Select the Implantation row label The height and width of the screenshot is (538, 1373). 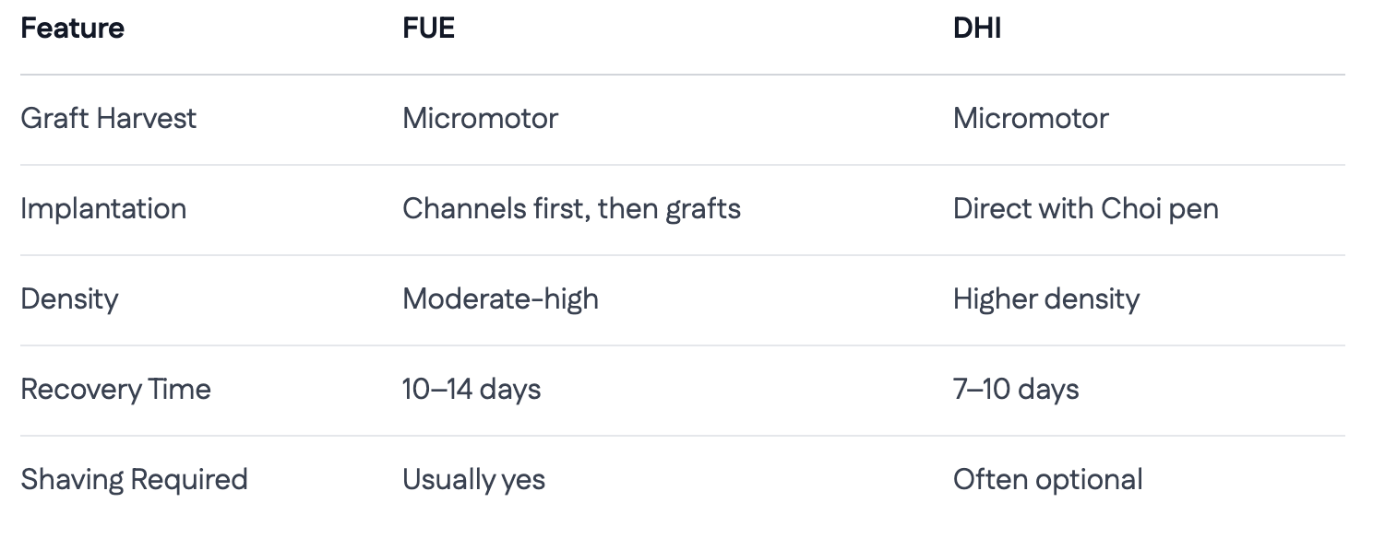[x=103, y=208]
